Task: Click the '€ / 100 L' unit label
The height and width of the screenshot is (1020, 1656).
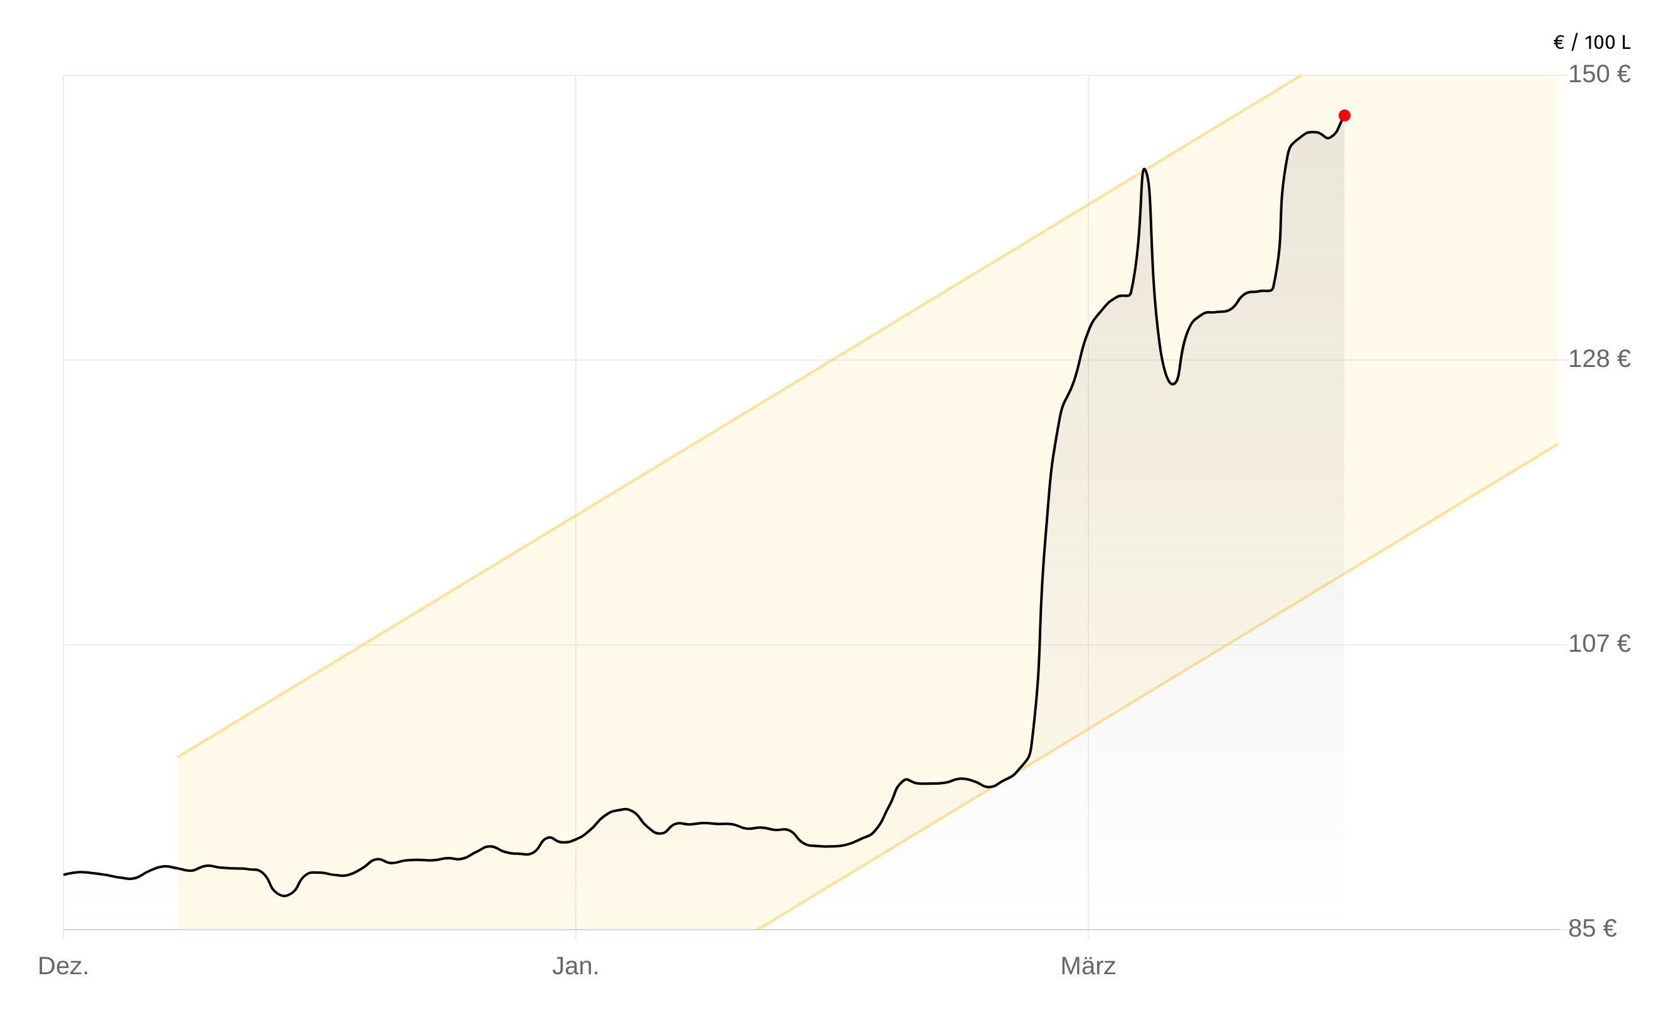Action: click(1592, 43)
